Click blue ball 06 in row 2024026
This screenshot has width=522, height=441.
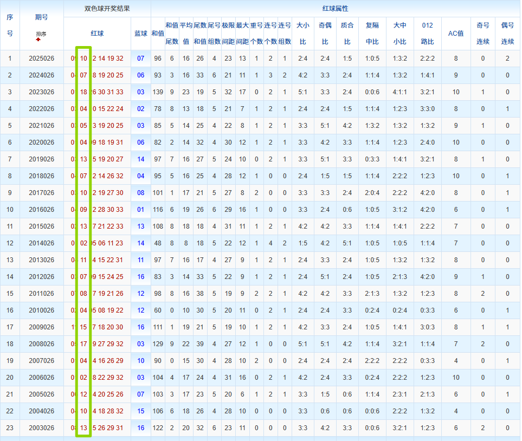pyautogui.click(x=141, y=75)
